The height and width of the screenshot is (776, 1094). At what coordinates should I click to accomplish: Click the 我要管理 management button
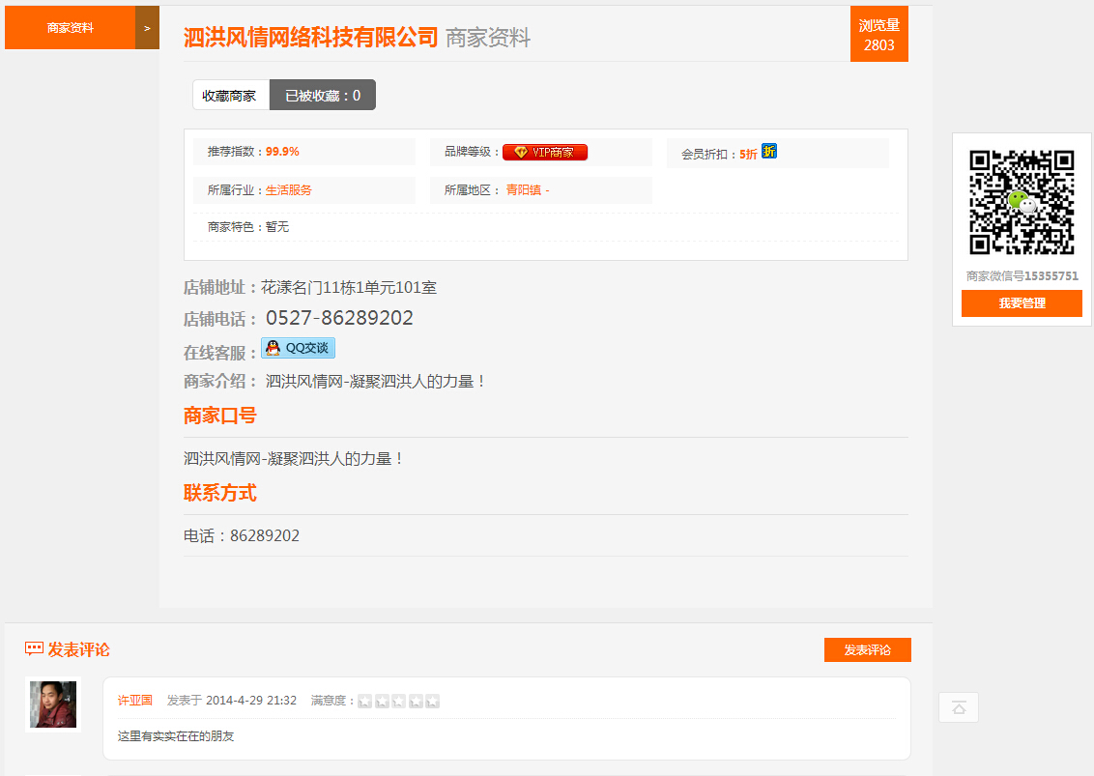point(1022,303)
